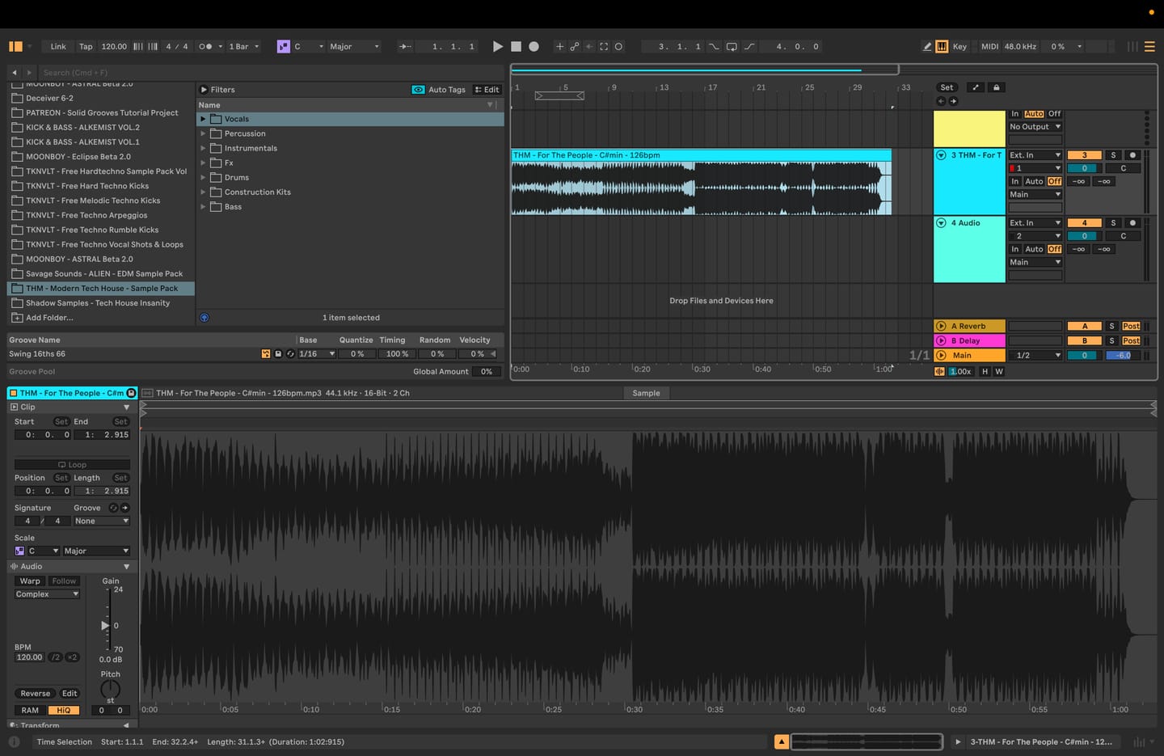Click the status bar orange triangle icon
1164x756 pixels.
point(781,741)
